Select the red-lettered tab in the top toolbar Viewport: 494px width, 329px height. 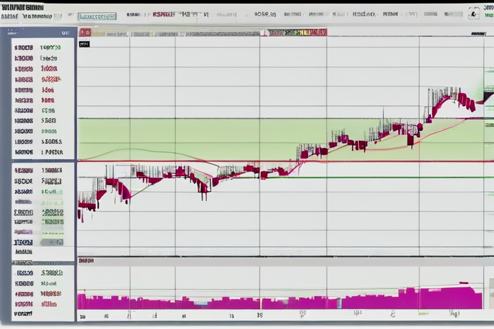[x=163, y=13]
